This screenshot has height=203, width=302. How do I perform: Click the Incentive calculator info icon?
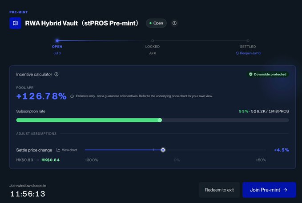(x=56, y=74)
